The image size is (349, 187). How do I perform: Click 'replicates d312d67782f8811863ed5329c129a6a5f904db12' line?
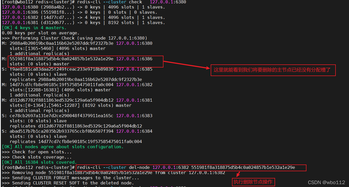(76, 126)
